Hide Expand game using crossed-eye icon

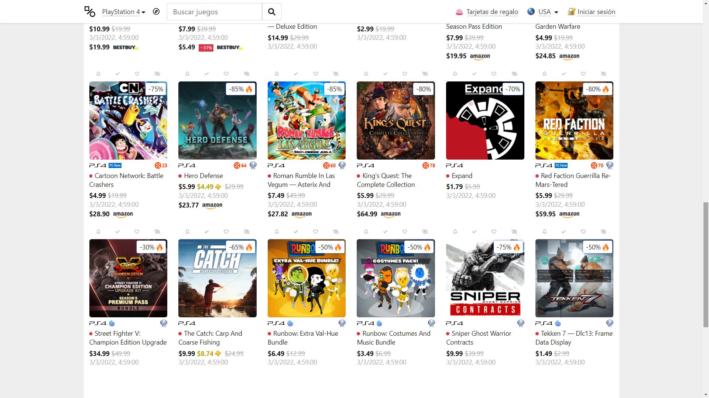coord(514,74)
